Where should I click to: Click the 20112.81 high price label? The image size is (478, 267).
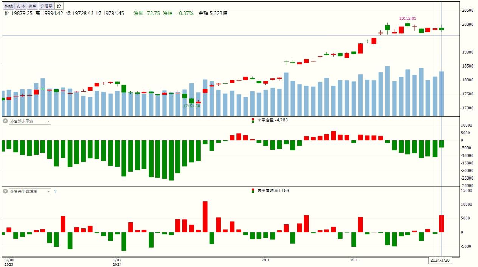[408, 18]
